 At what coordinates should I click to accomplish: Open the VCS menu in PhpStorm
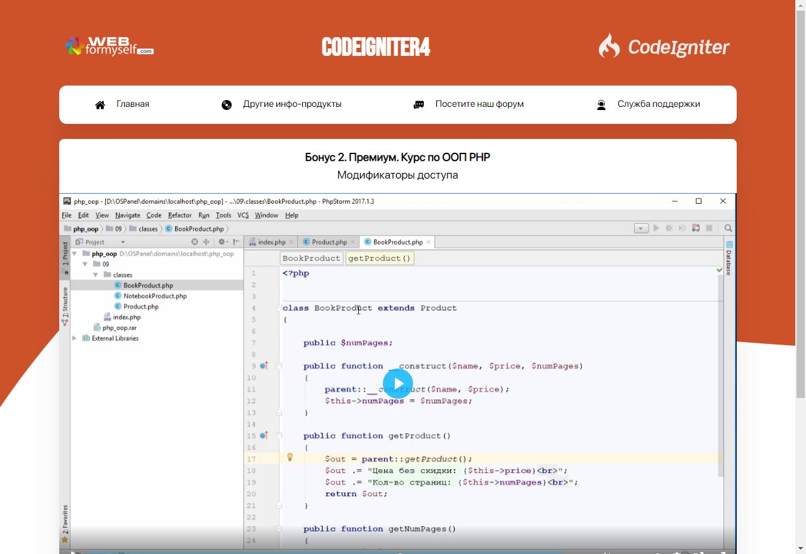(243, 215)
